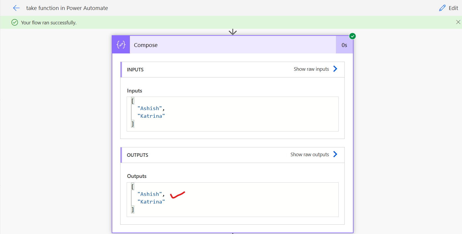The width and height of the screenshot is (462, 234).
Task: Click the red checkmark annotation in Outputs
Action: pos(177,195)
